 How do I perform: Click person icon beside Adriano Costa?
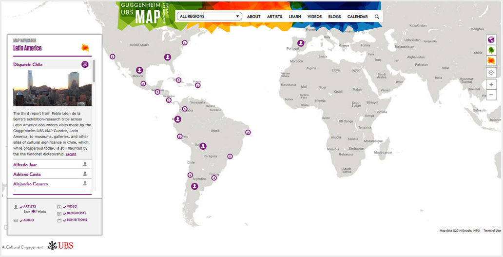[x=85, y=174]
